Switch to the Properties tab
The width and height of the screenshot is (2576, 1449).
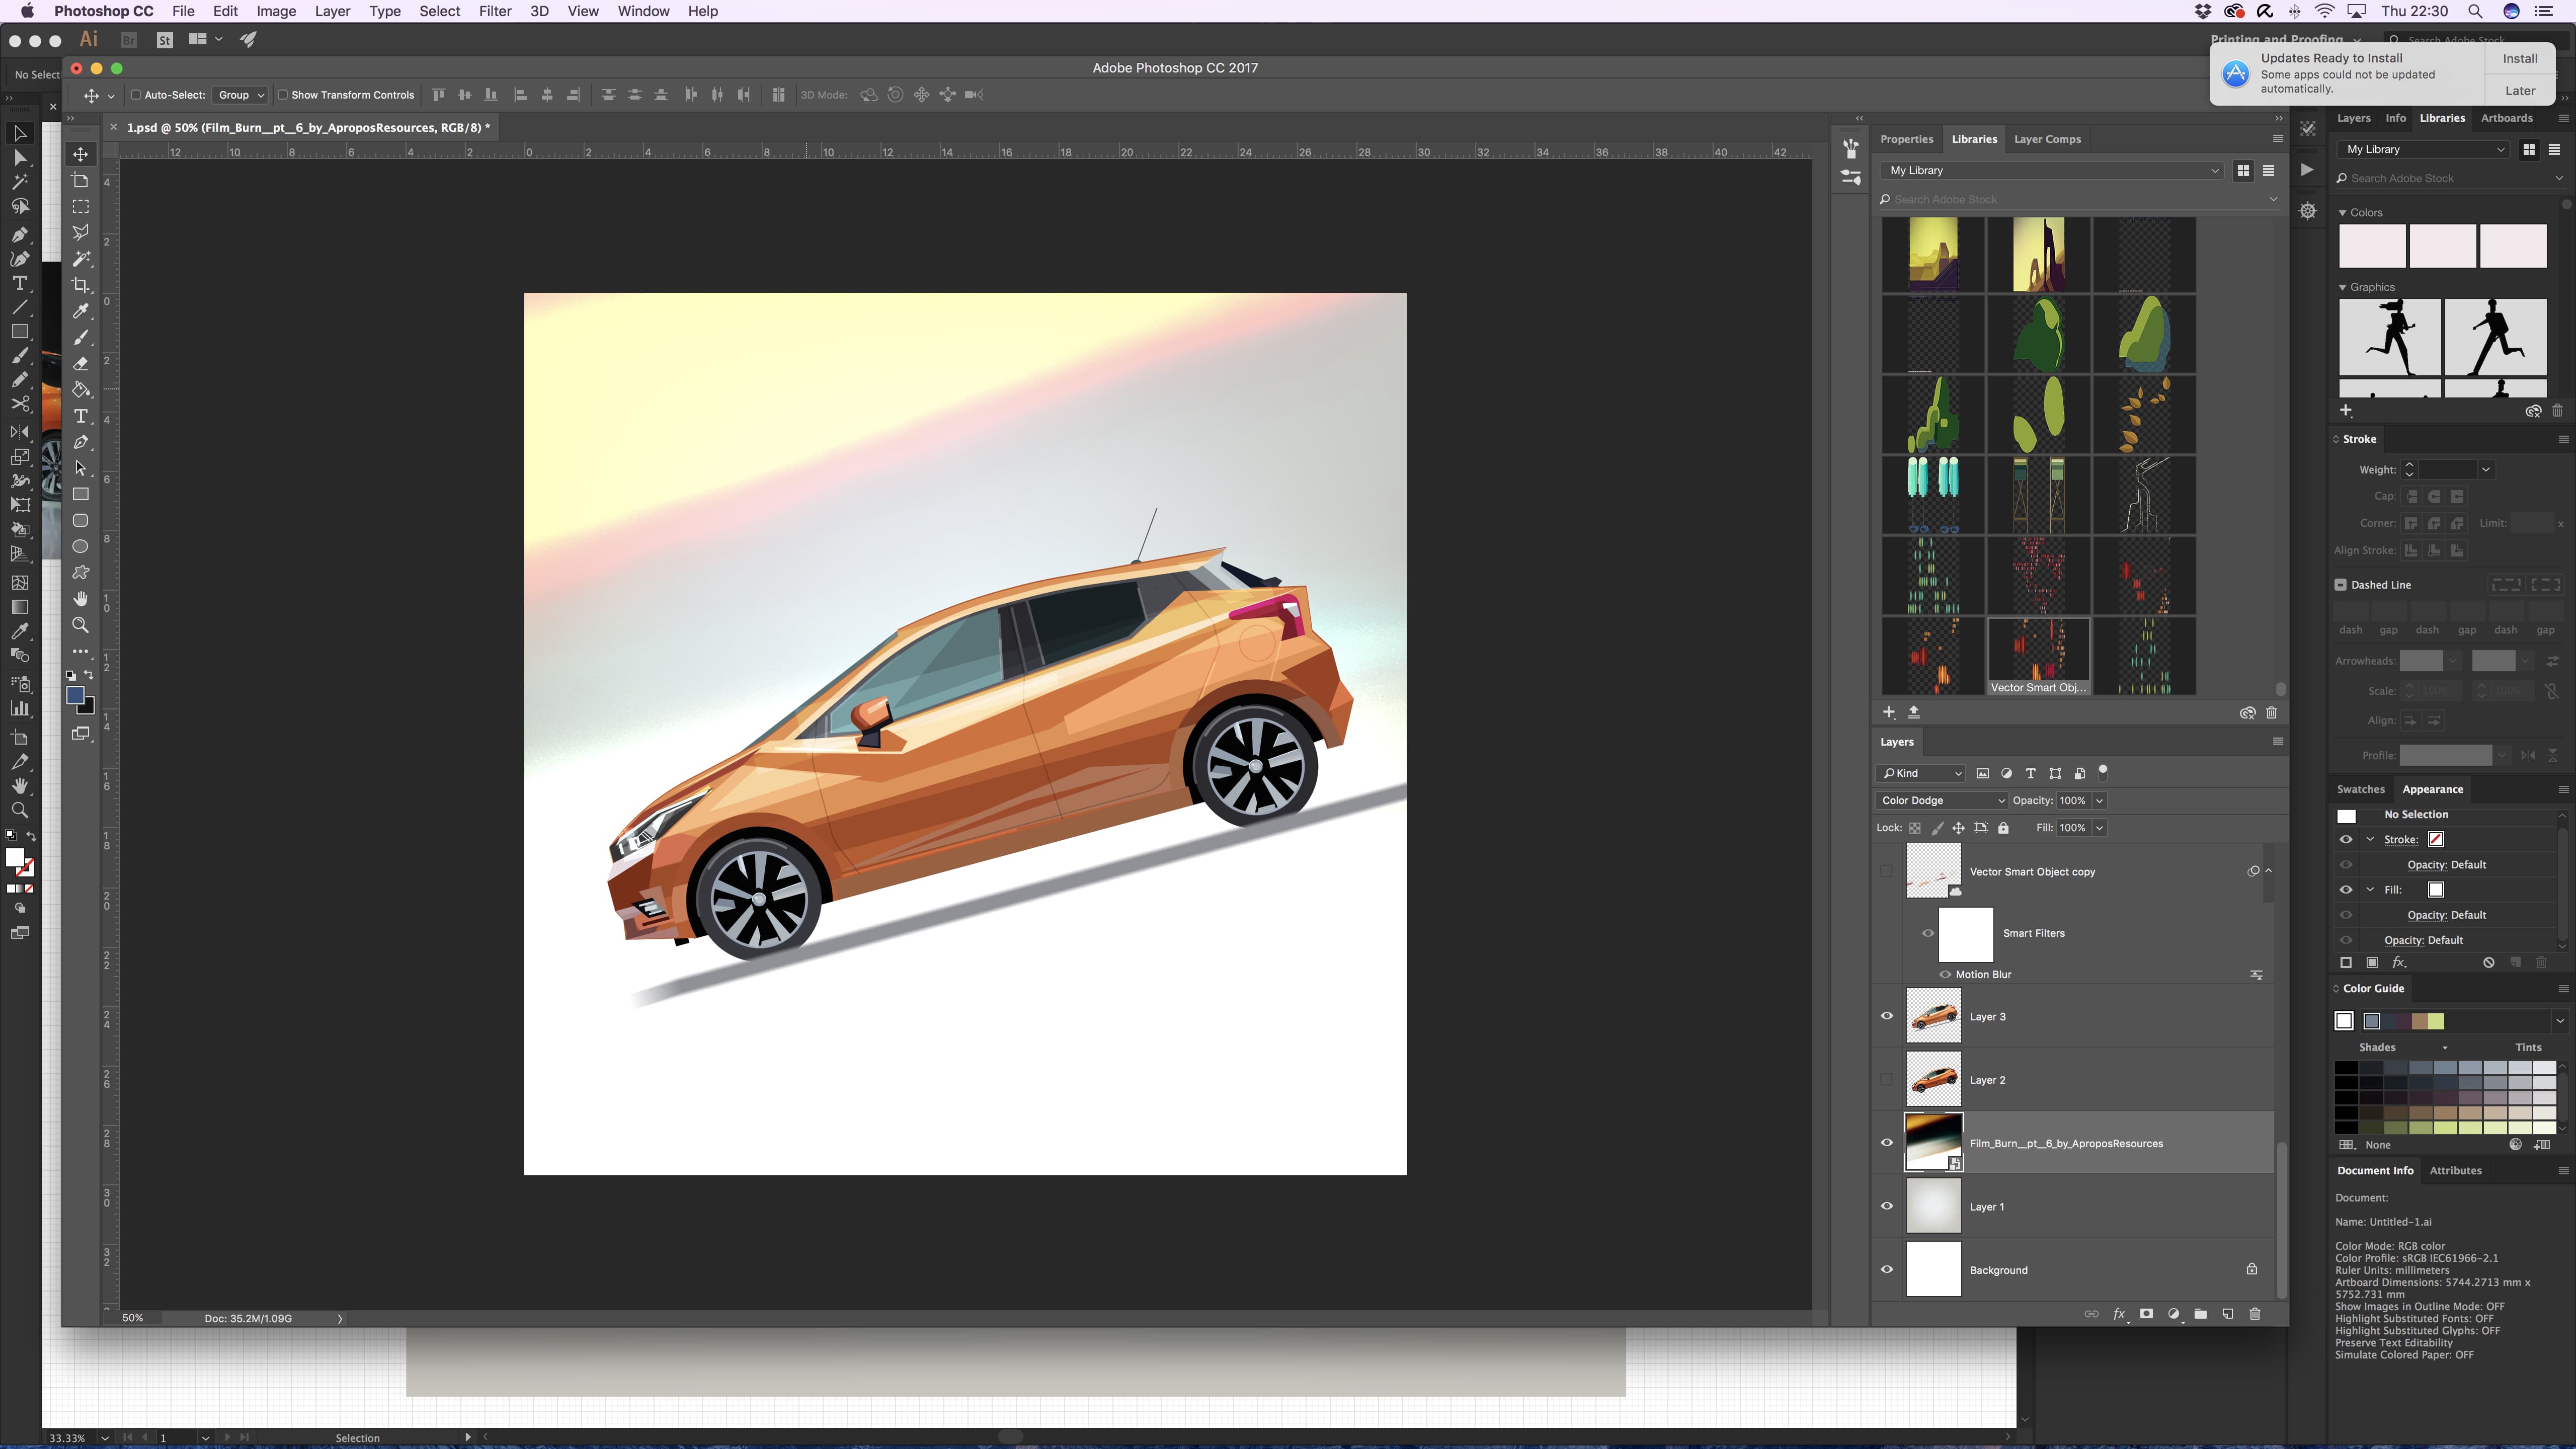(1906, 139)
